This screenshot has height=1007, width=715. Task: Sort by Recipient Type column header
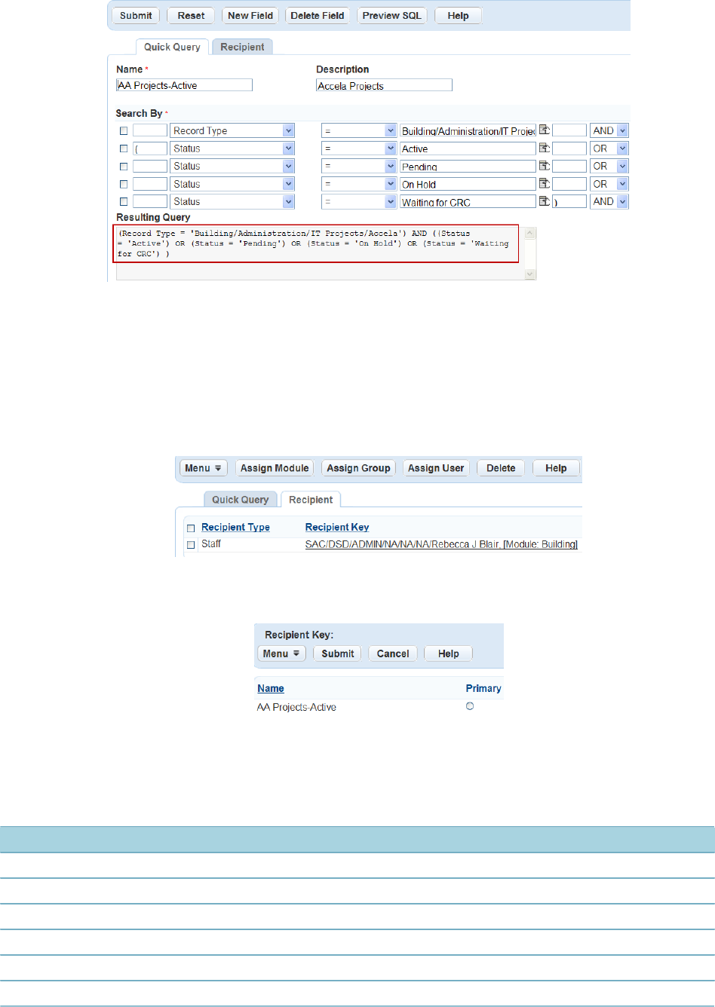(x=235, y=528)
